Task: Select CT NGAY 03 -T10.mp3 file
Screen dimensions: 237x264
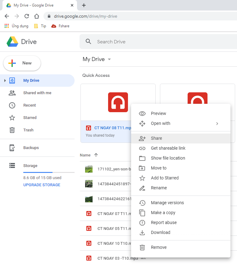Action: point(118,258)
